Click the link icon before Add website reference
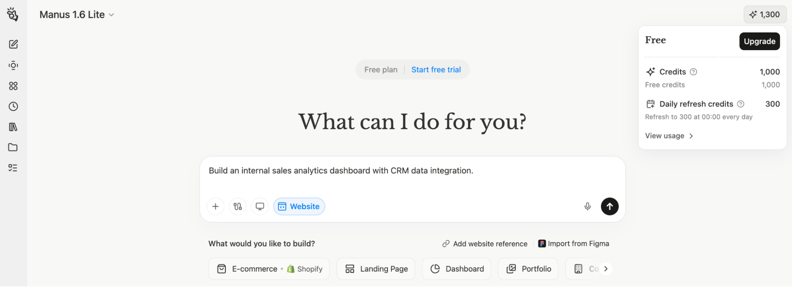 (x=446, y=244)
